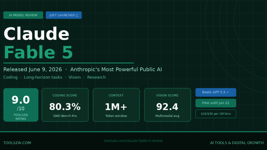This screenshot has width=267, height=150.
Task: Click Anthropic's Most Powerful Public AI text
Action: coord(116,69)
